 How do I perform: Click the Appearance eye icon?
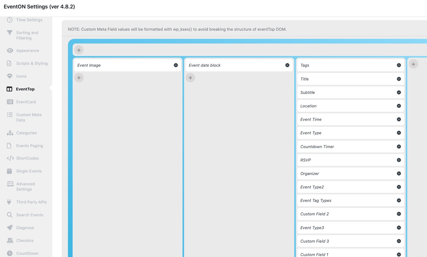tap(10, 50)
